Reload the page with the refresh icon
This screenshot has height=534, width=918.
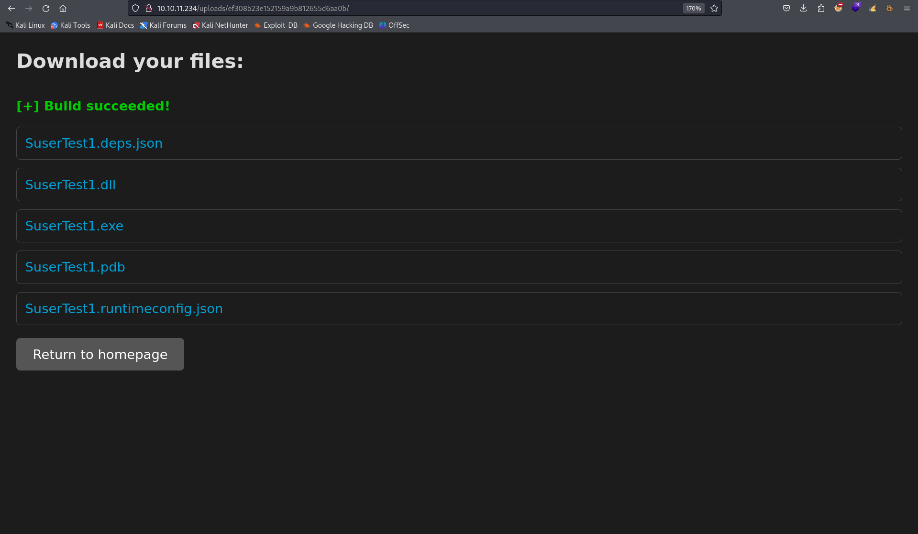46,8
